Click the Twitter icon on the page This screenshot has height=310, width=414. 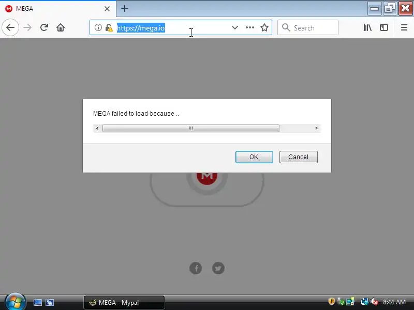[218, 268]
